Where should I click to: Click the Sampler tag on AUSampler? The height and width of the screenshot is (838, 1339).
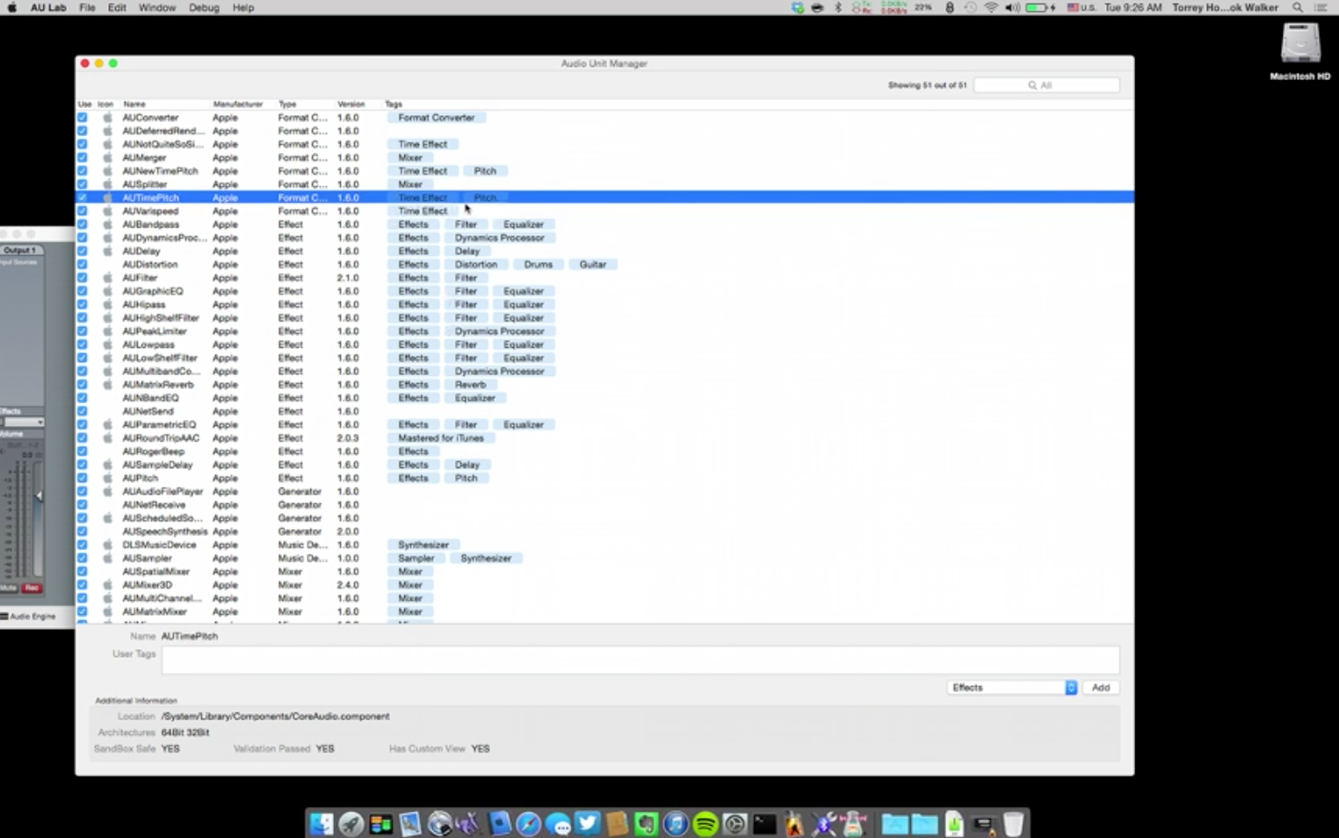pyautogui.click(x=416, y=559)
